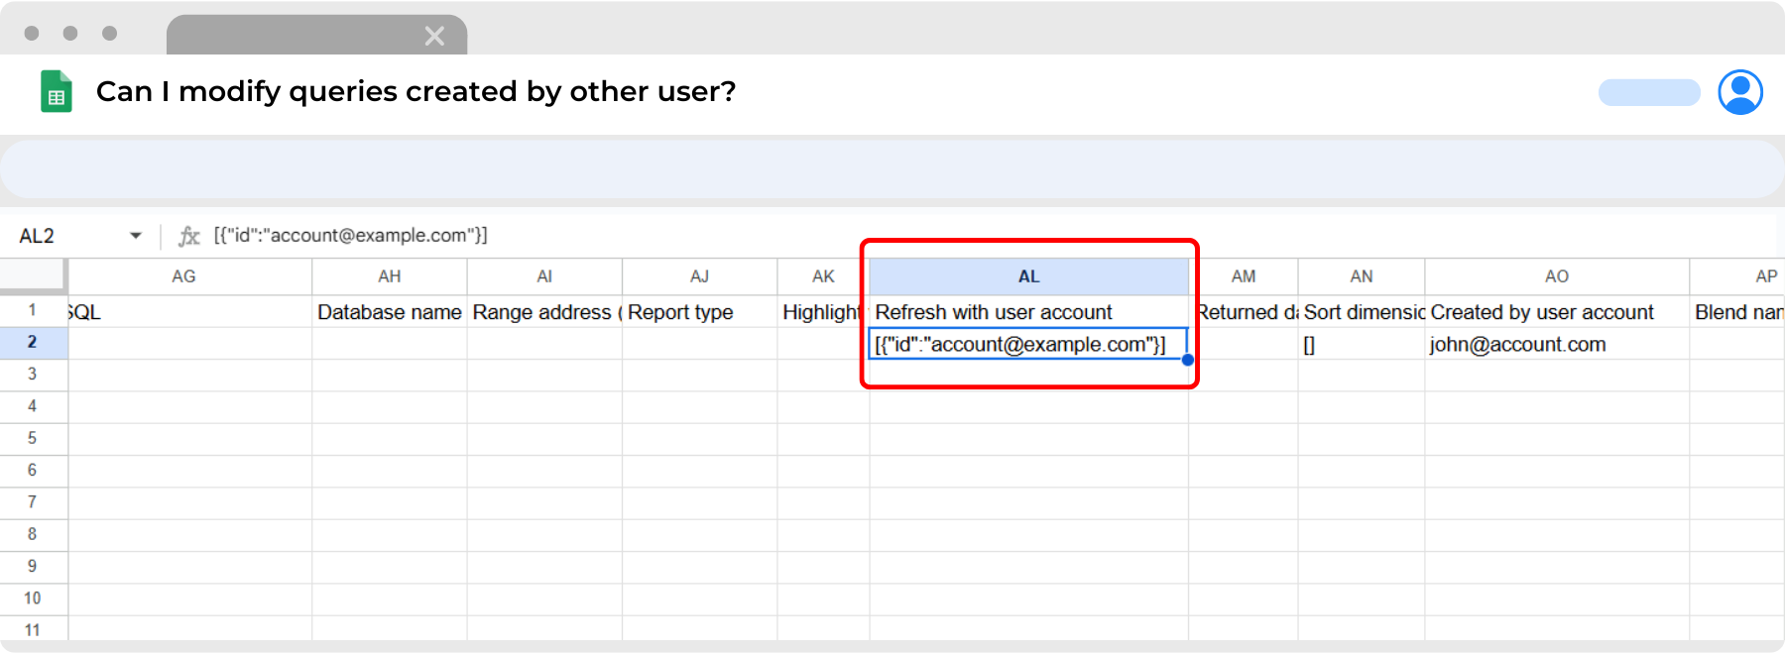Select row 9 header
The height and width of the screenshot is (654, 1785).
tap(33, 567)
